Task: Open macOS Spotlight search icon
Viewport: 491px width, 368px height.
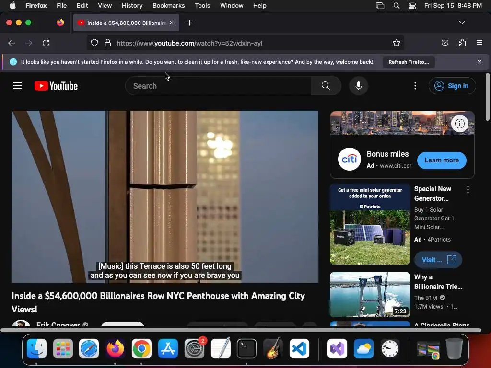Action: click(397, 6)
